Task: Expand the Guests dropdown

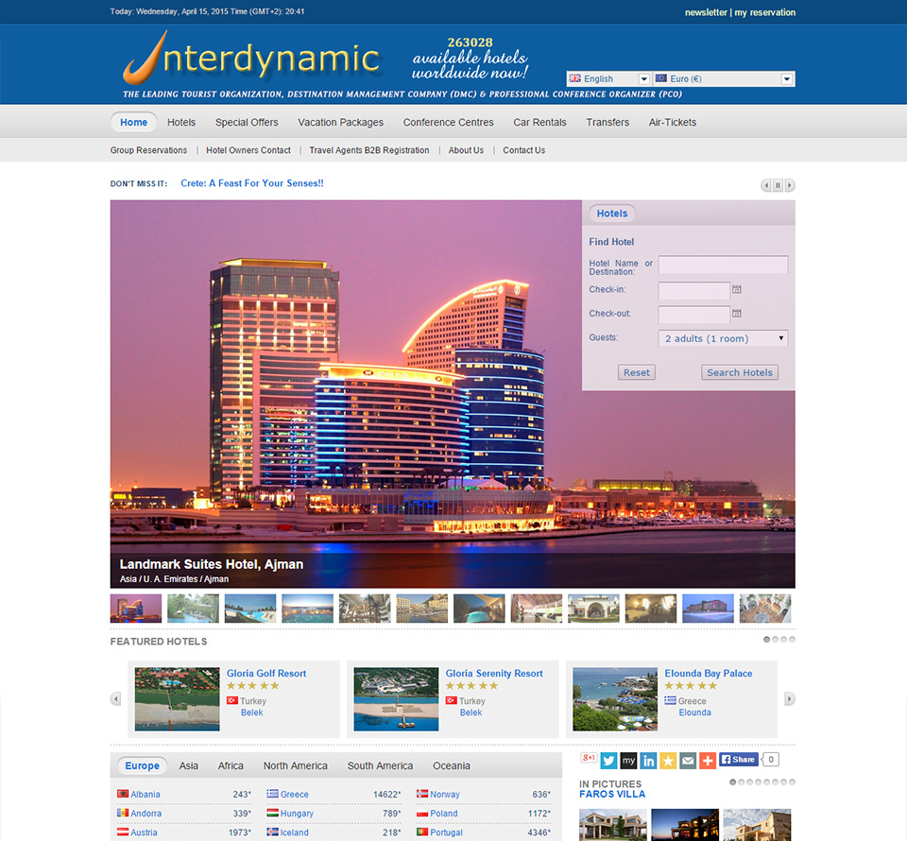Action: tap(723, 338)
